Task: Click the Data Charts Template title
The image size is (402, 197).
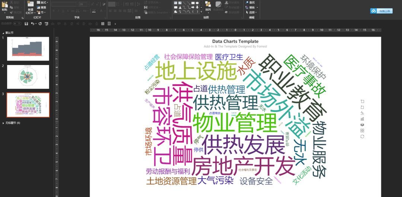Action: (x=235, y=41)
